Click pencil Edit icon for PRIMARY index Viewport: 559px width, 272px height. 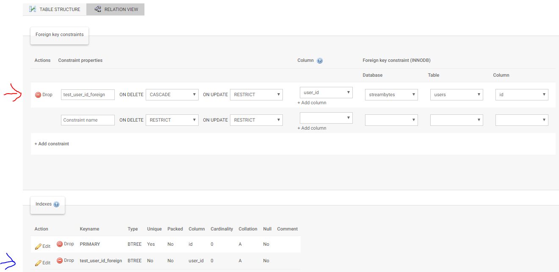point(38,246)
